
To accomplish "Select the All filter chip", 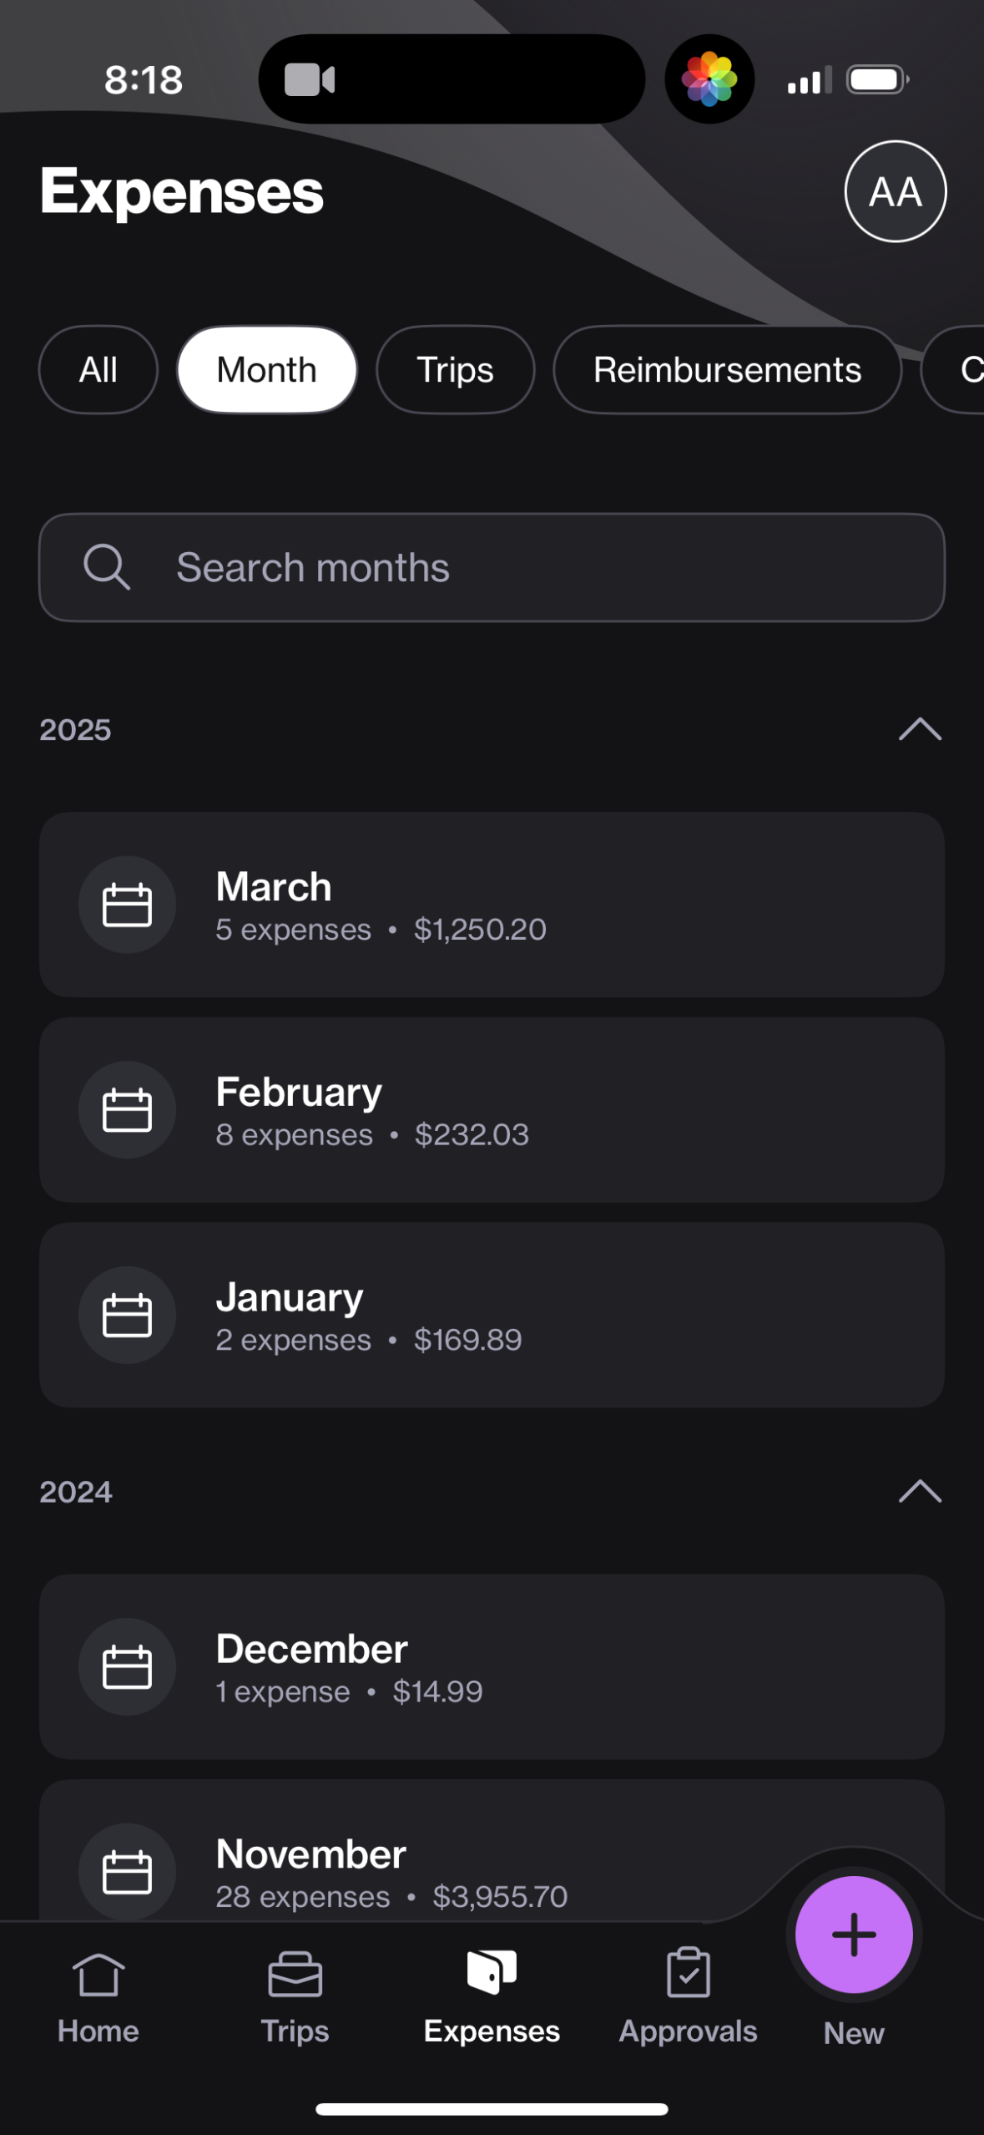I will pyautogui.click(x=98, y=370).
